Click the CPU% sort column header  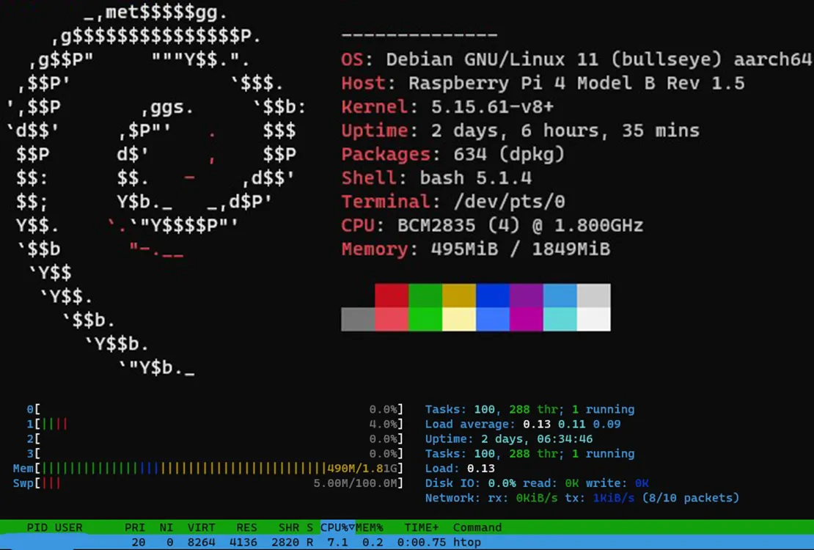[x=334, y=527]
